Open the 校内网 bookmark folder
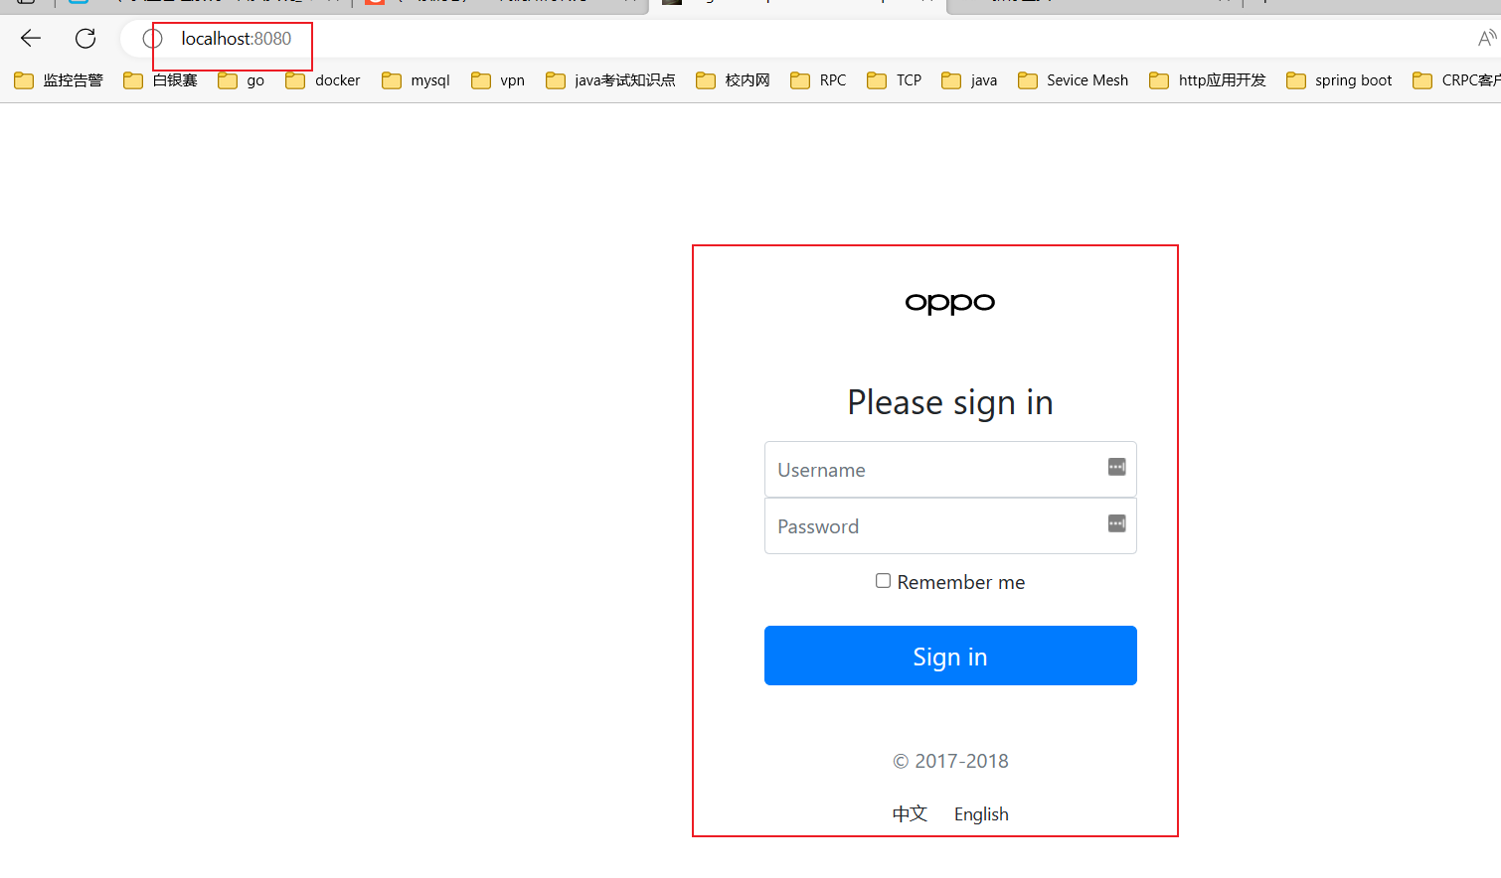 [734, 80]
